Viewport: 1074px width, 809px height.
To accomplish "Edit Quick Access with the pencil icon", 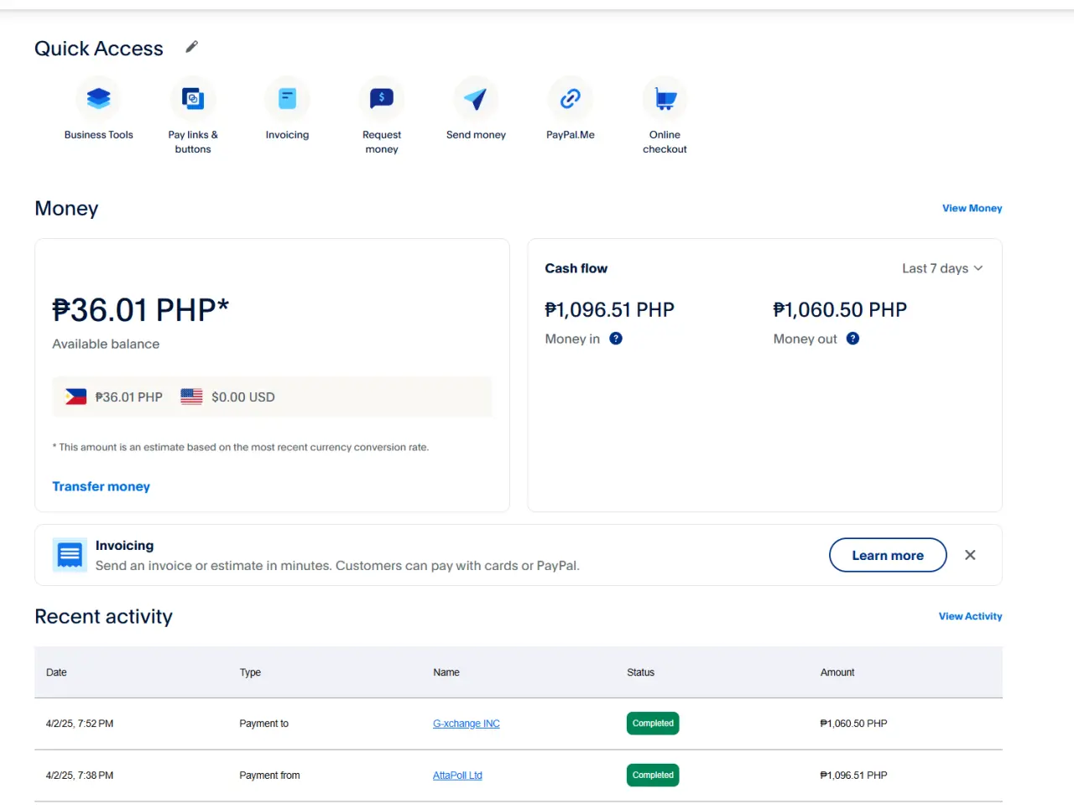I will tap(192, 47).
